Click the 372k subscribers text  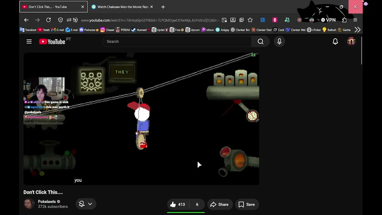pyautogui.click(x=53, y=207)
